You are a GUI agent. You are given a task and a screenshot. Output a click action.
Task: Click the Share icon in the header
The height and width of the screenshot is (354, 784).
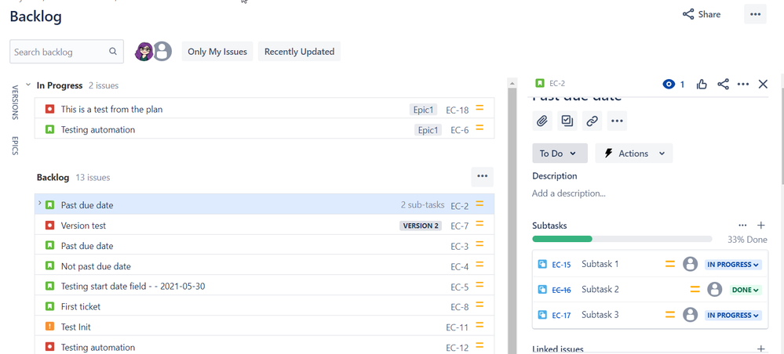688,14
